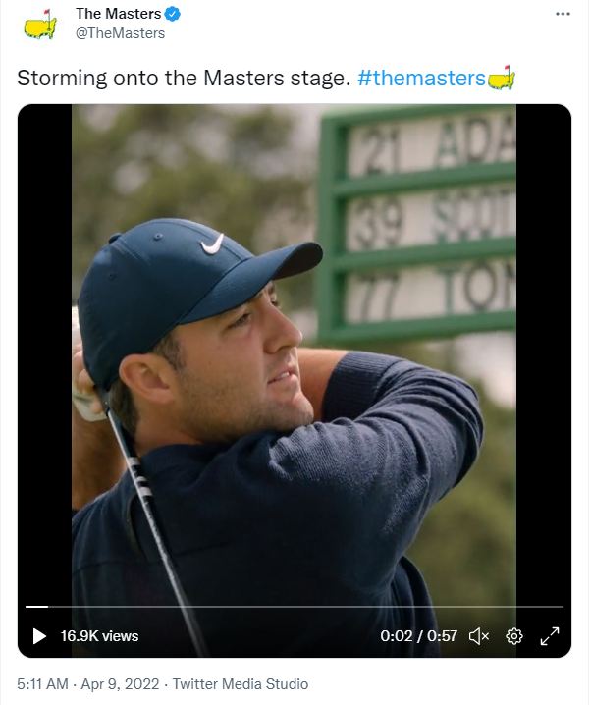Screen dimensions: 590x705
Task: Open video settings gear
Action: pyautogui.click(x=513, y=636)
